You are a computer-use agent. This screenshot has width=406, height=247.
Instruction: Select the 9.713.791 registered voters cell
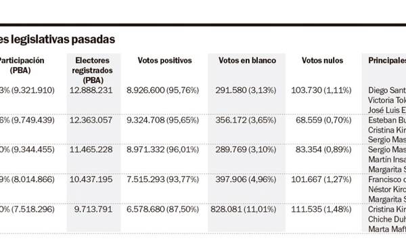[93, 209]
